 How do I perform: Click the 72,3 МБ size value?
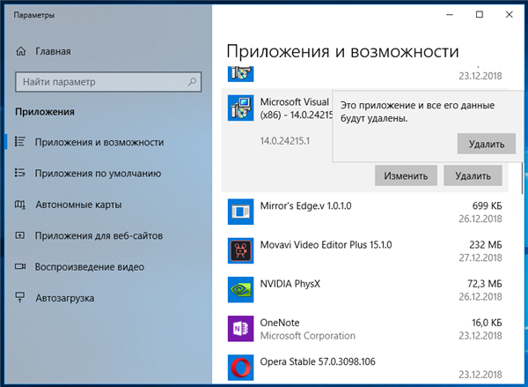(x=485, y=284)
